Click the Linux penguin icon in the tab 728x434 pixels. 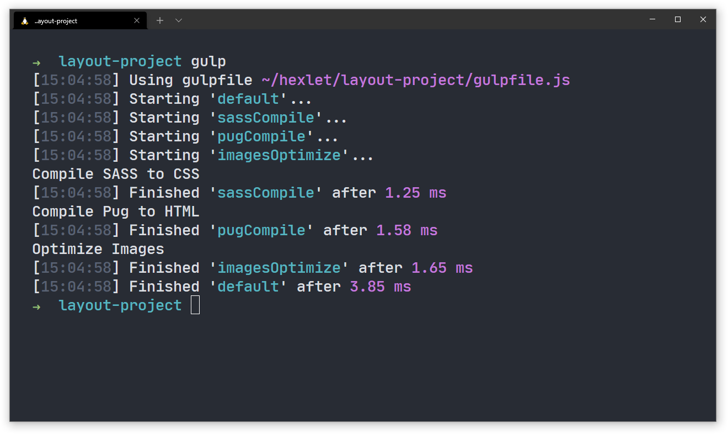pyautogui.click(x=25, y=21)
